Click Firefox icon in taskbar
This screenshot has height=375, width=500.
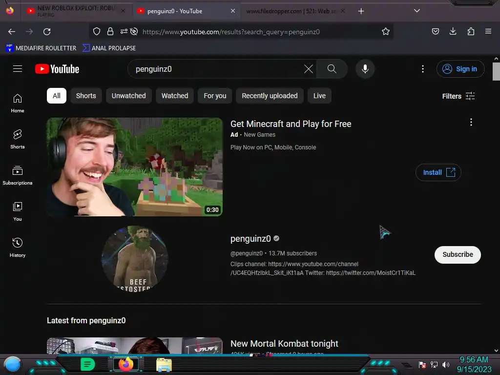pos(126,364)
